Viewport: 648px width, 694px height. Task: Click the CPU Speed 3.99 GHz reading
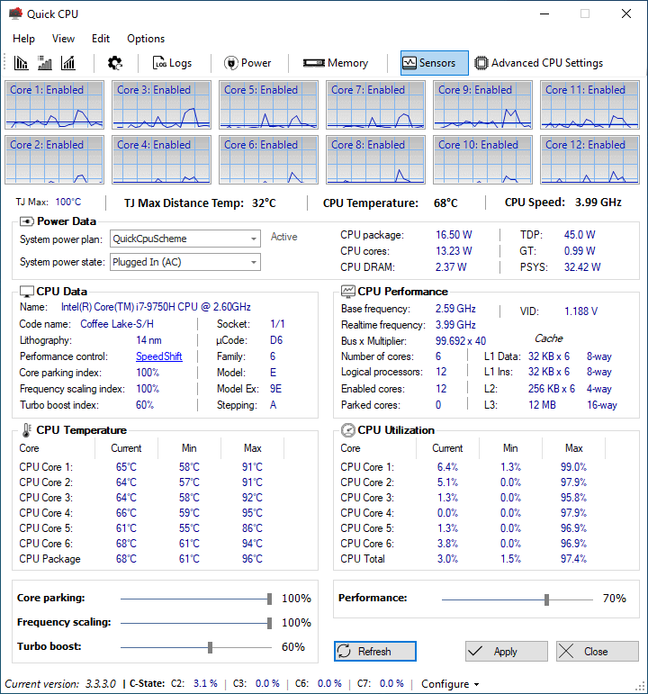tap(598, 203)
